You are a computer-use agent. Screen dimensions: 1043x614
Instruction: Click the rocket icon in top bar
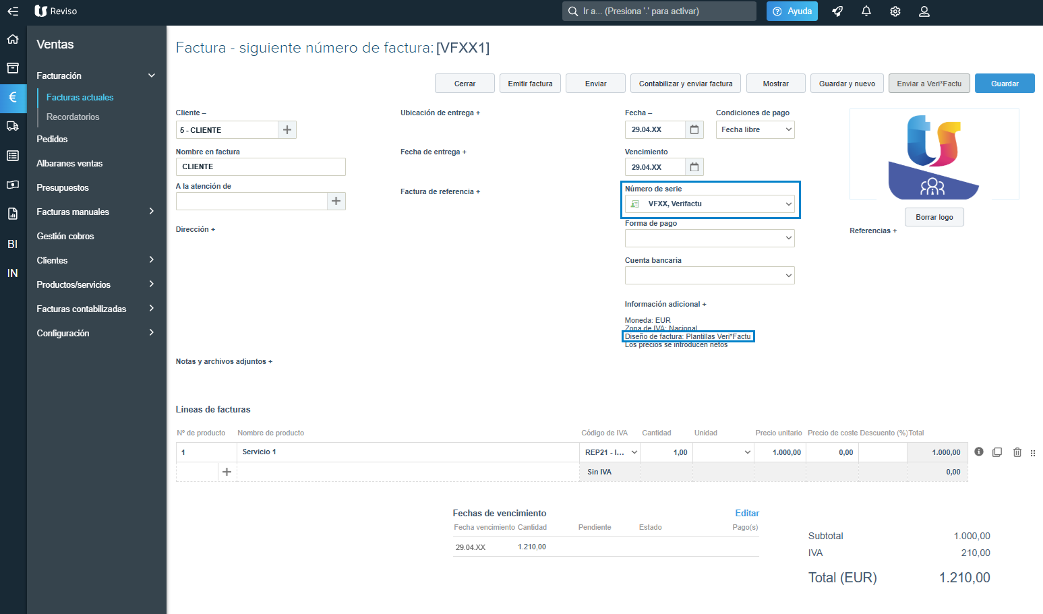[837, 11]
